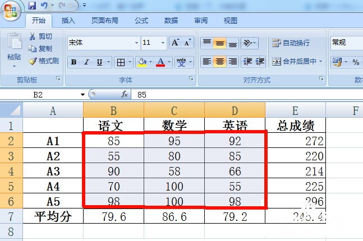Screen dimensions: 363x241
Task: Click the formula bar showing 85
Action: click(x=248, y=95)
